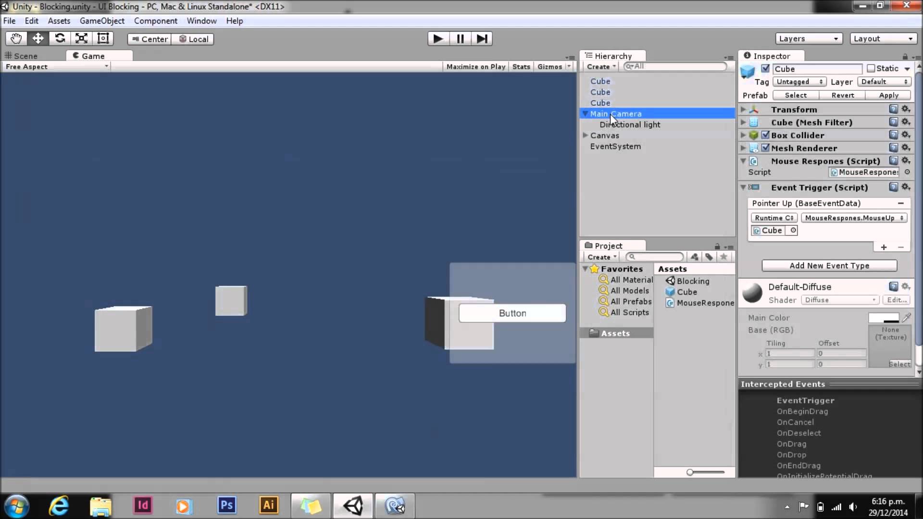The width and height of the screenshot is (923, 519).
Task: Open Mesh Renderer settings gear
Action: [906, 148]
